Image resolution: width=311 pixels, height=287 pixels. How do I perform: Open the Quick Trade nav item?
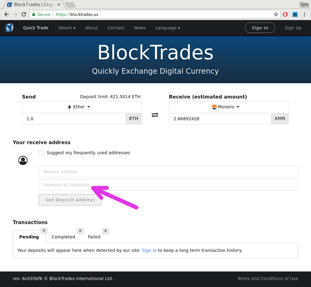tap(35, 28)
